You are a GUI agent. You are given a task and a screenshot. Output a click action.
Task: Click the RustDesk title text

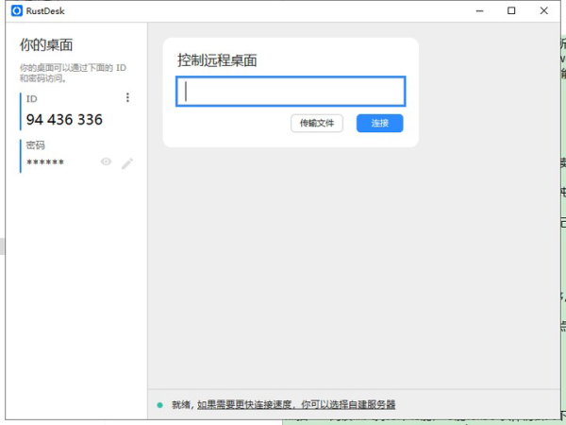point(45,10)
